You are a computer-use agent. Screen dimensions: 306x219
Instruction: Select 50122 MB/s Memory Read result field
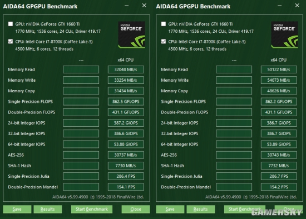(x=279, y=69)
